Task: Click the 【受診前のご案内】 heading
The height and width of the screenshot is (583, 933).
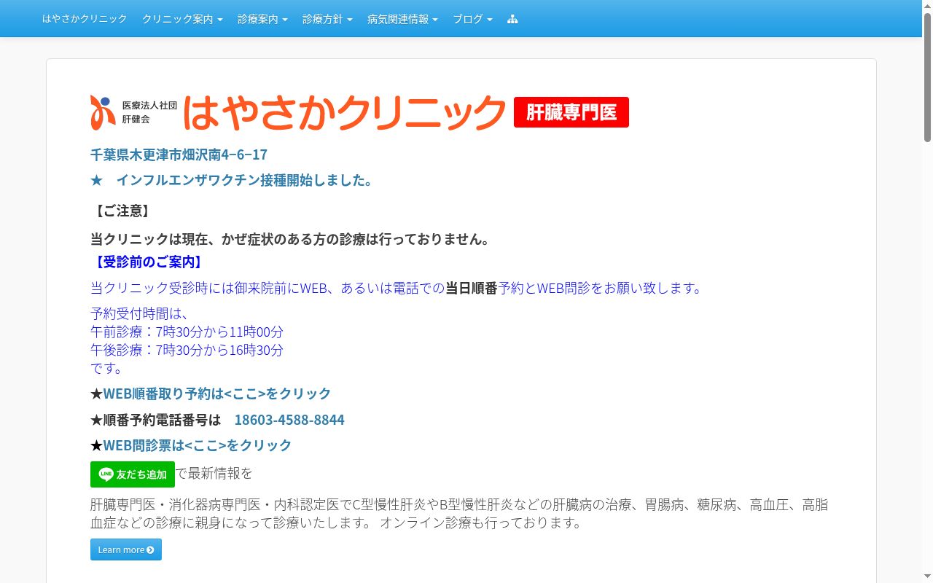Action: (148, 262)
